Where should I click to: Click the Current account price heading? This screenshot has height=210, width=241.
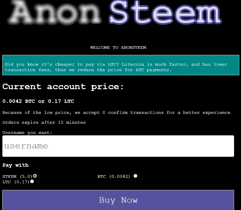(x=63, y=87)
